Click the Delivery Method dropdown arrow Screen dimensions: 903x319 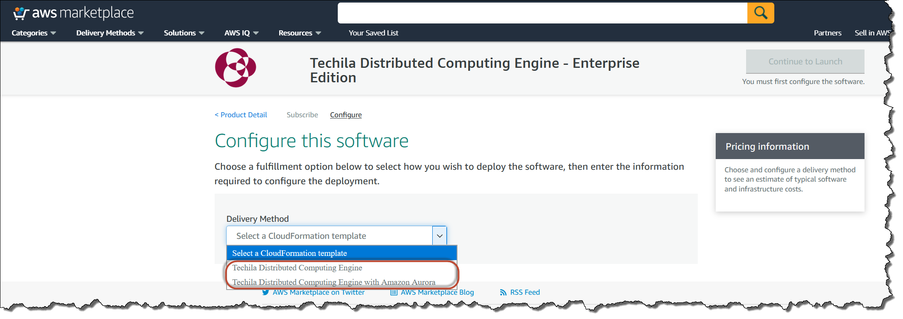(440, 236)
